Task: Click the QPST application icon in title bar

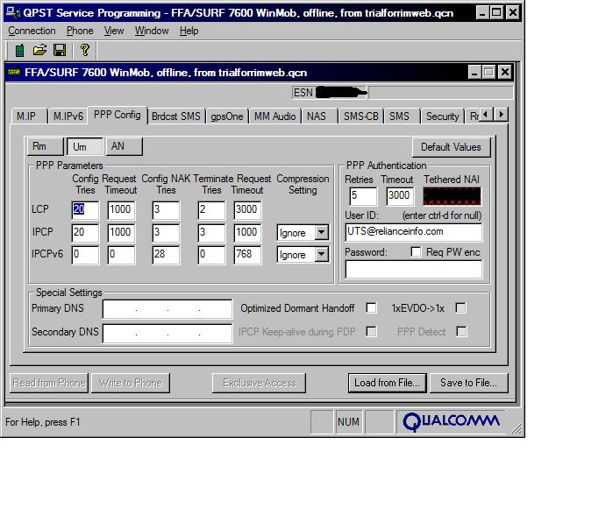Action: coord(12,12)
